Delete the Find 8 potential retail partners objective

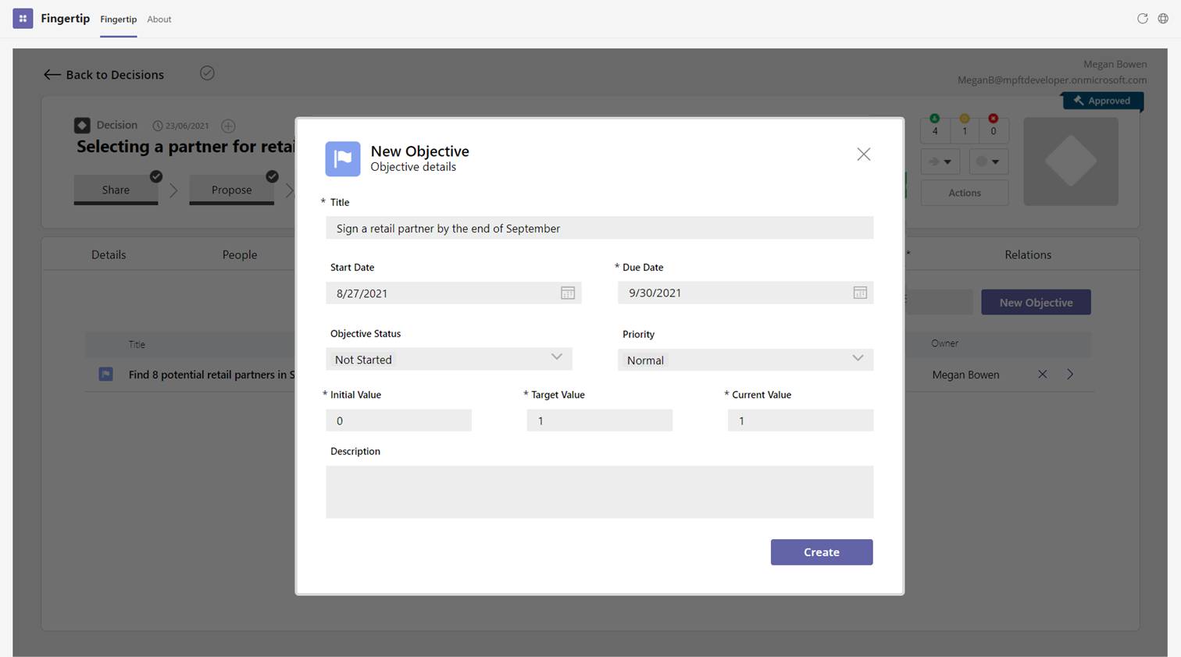pos(1042,375)
